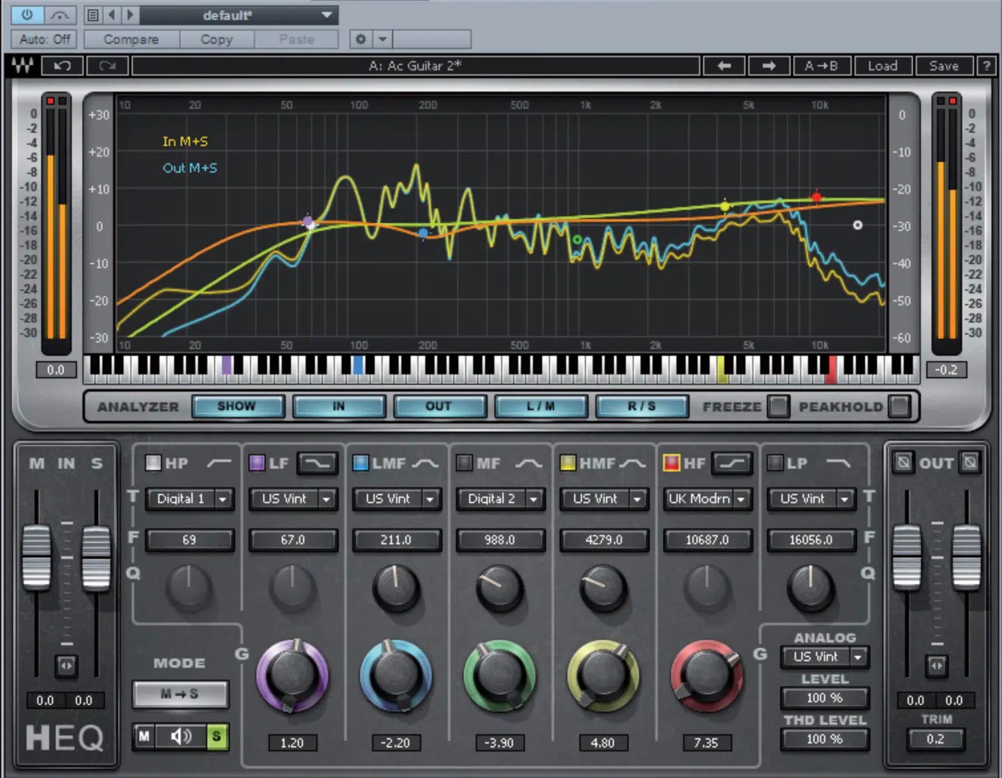The image size is (1002, 778).
Task: Toggle analyzer SHOW button
Action: point(238,406)
